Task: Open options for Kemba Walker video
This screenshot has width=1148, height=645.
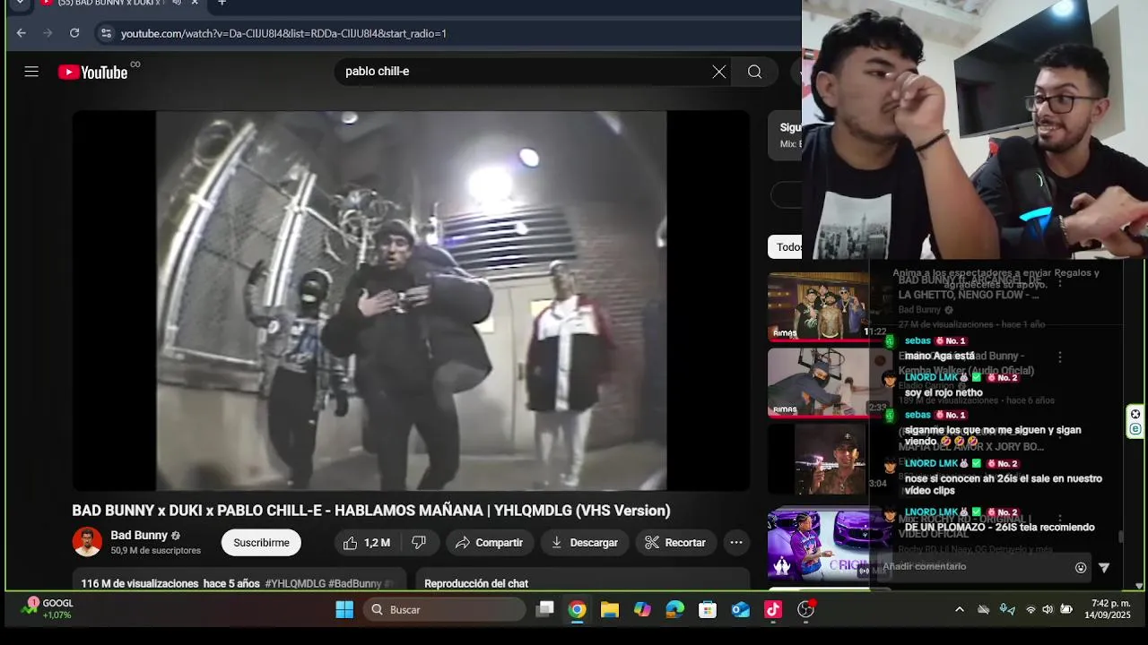Action: (1059, 357)
